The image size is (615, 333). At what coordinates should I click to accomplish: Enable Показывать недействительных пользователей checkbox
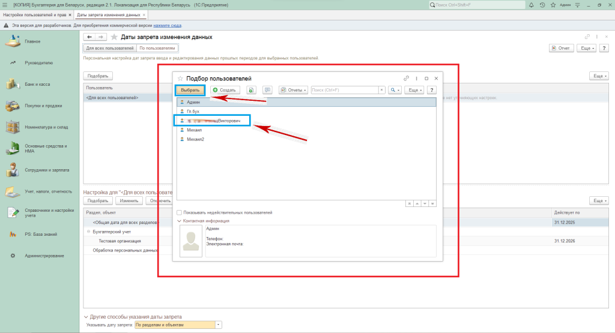pyautogui.click(x=180, y=212)
